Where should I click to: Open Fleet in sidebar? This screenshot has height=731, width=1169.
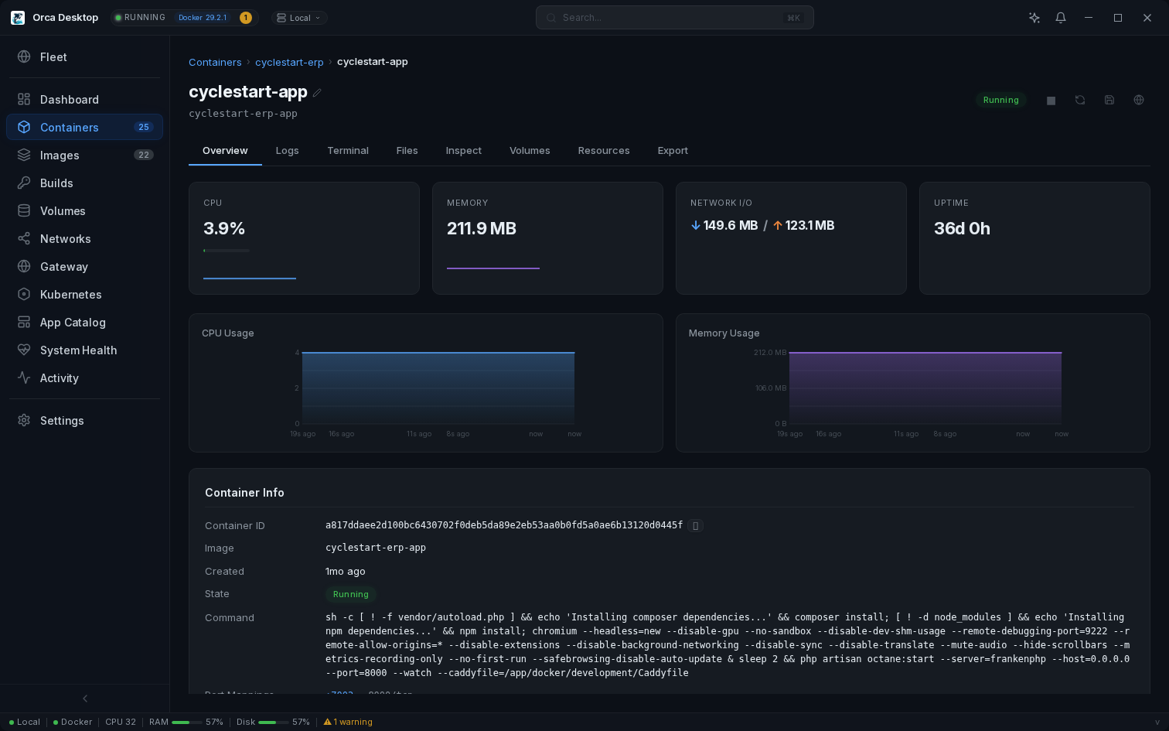[84, 57]
